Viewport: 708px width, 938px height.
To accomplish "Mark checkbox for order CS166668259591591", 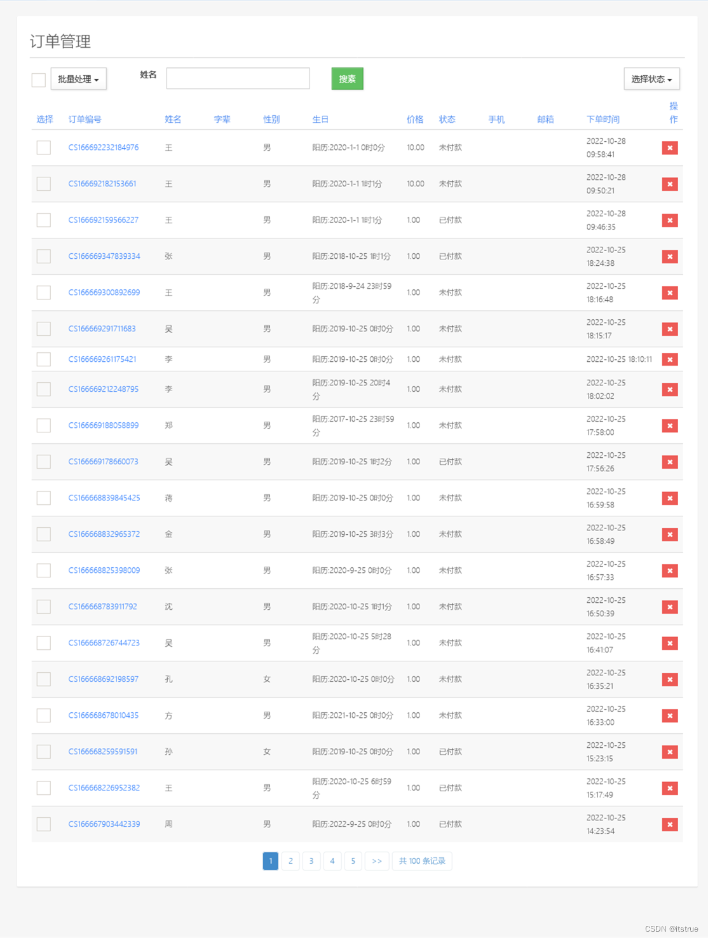I will [44, 752].
